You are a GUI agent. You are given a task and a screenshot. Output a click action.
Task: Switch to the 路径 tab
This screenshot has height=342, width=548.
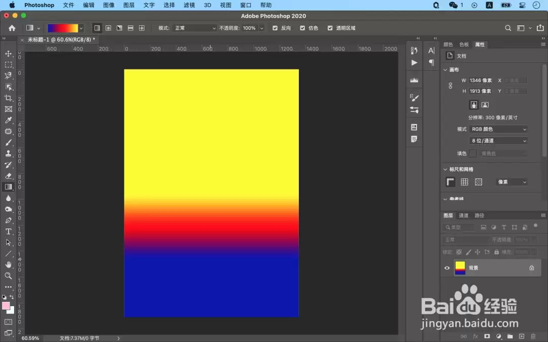(x=479, y=215)
